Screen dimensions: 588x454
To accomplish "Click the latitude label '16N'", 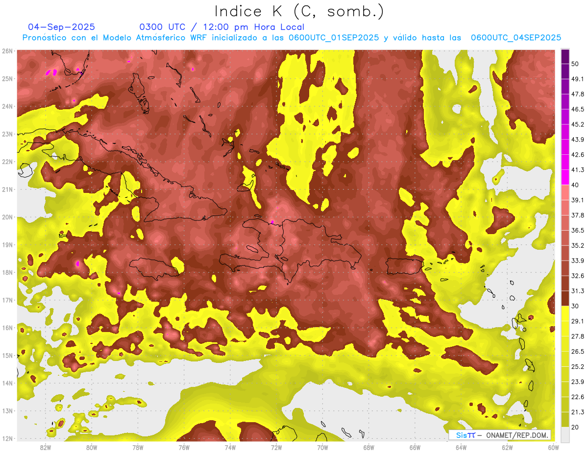I will coord(7,328).
